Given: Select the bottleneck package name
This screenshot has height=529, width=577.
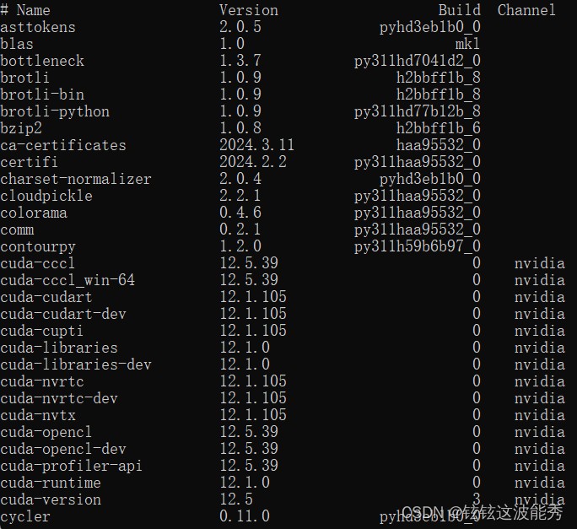Looking at the screenshot, I should click(42, 61).
